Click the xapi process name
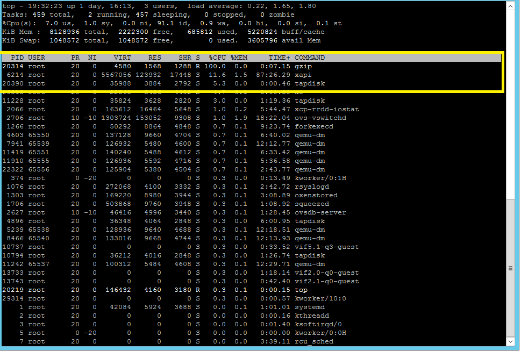 303,75
